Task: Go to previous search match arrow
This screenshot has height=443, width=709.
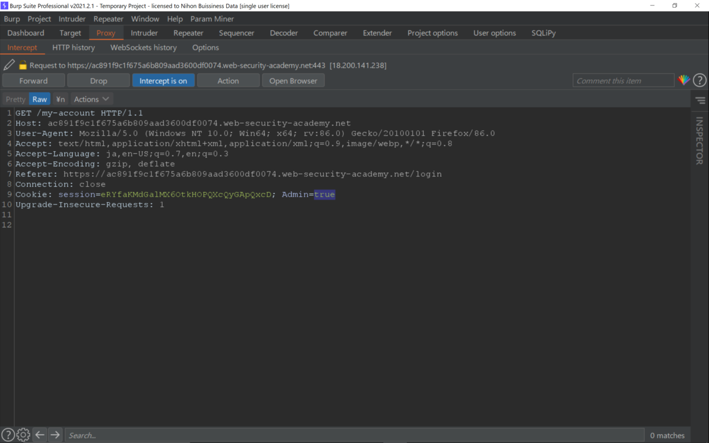Action: (x=40, y=435)
